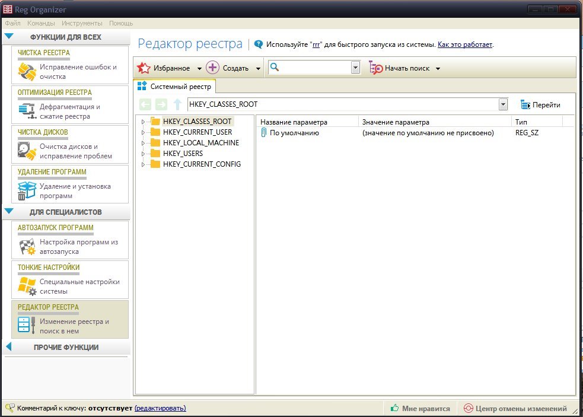Click the startup programs checkered flag icon
Viewport: 583px width, 417px height.
(27, 247)
